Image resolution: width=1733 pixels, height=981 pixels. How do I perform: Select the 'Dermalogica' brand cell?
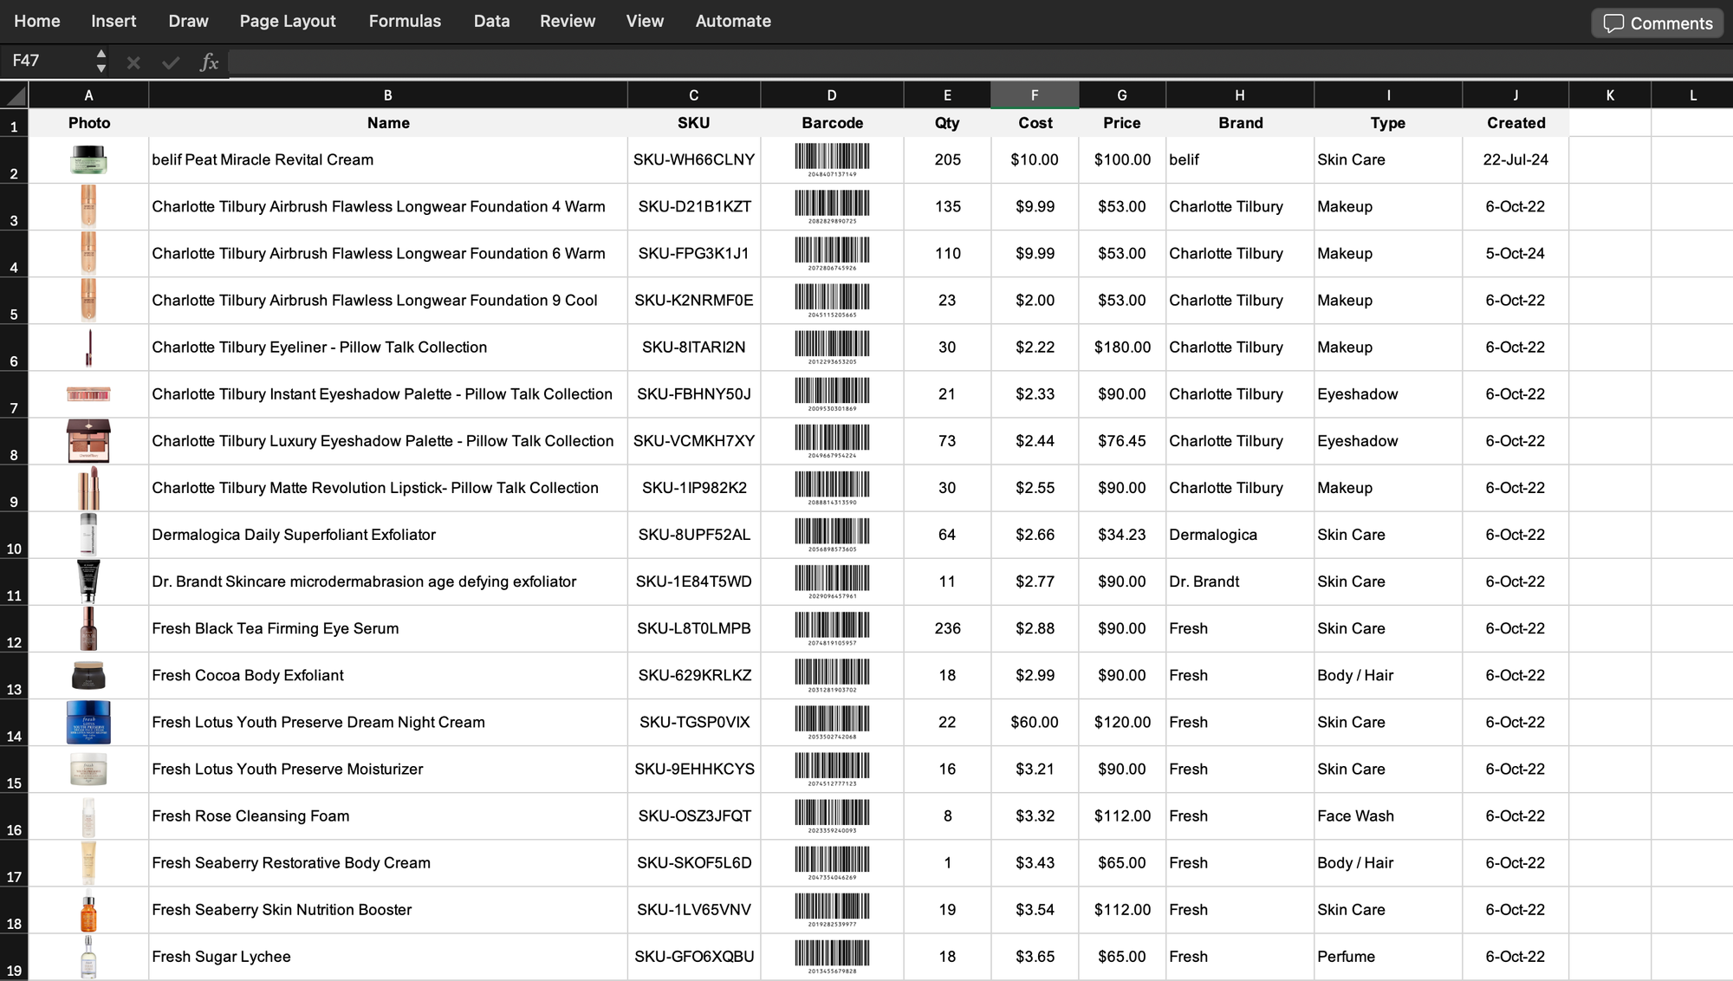click(1240, 535)
